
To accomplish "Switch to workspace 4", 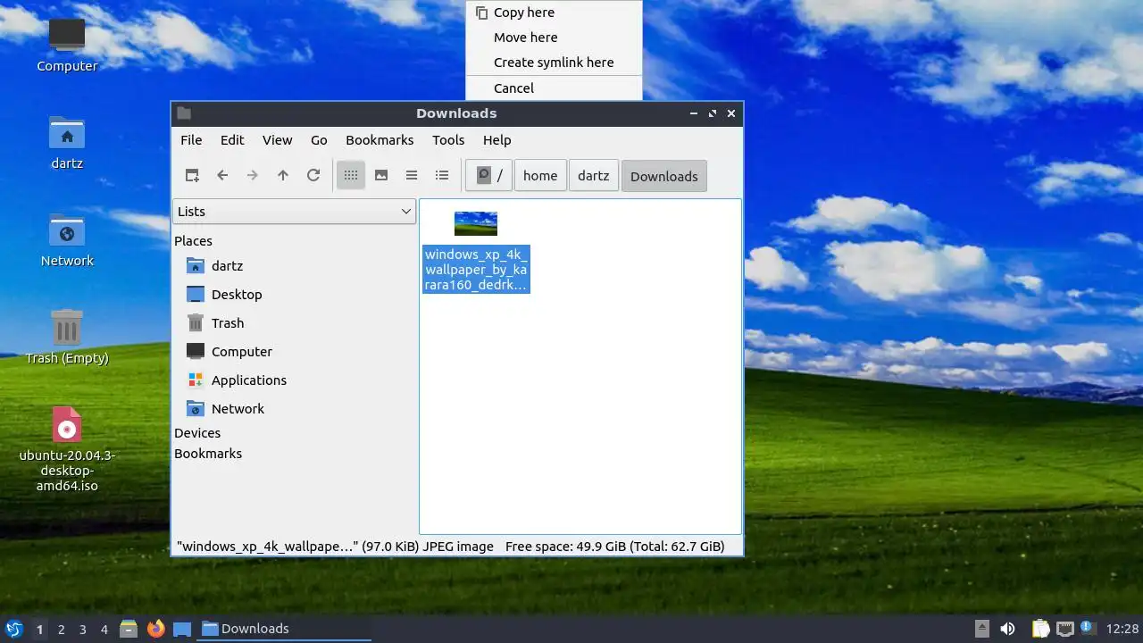I will [104, 630].
